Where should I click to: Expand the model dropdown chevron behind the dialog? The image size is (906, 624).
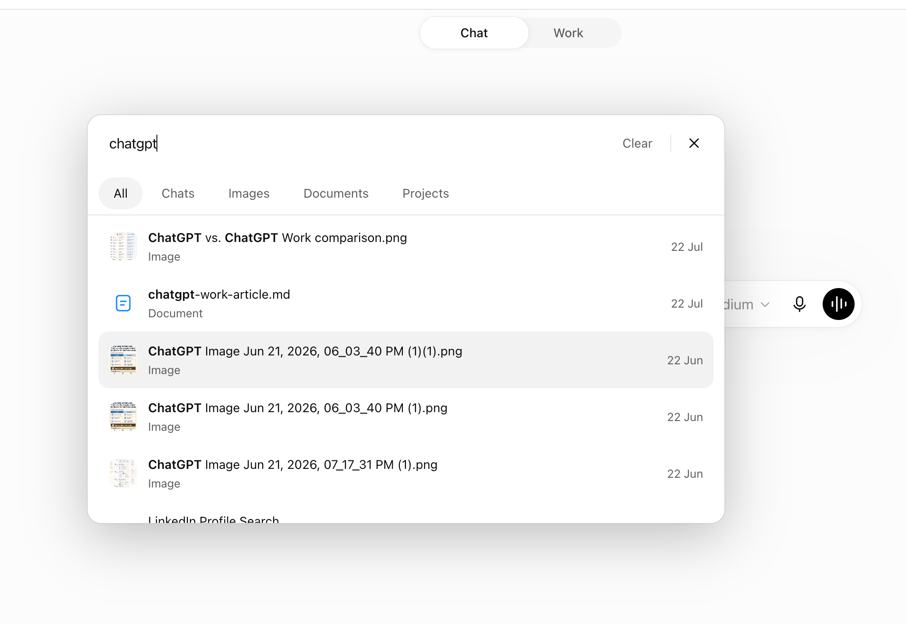click(x=765, y=304)
